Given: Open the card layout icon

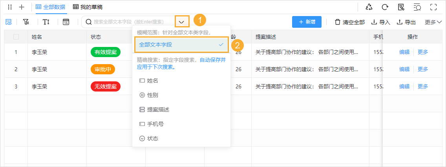Looking at the screenshot, I should pyautogui.click(x=66, y=22).
